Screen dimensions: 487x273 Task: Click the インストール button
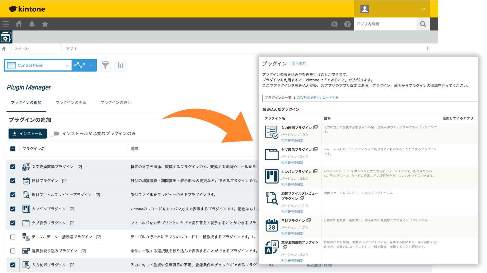28,133
